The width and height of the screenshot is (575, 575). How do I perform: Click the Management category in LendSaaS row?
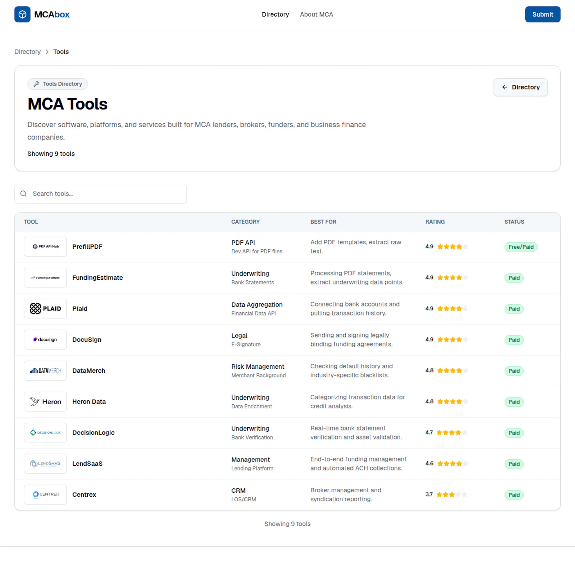250,459
